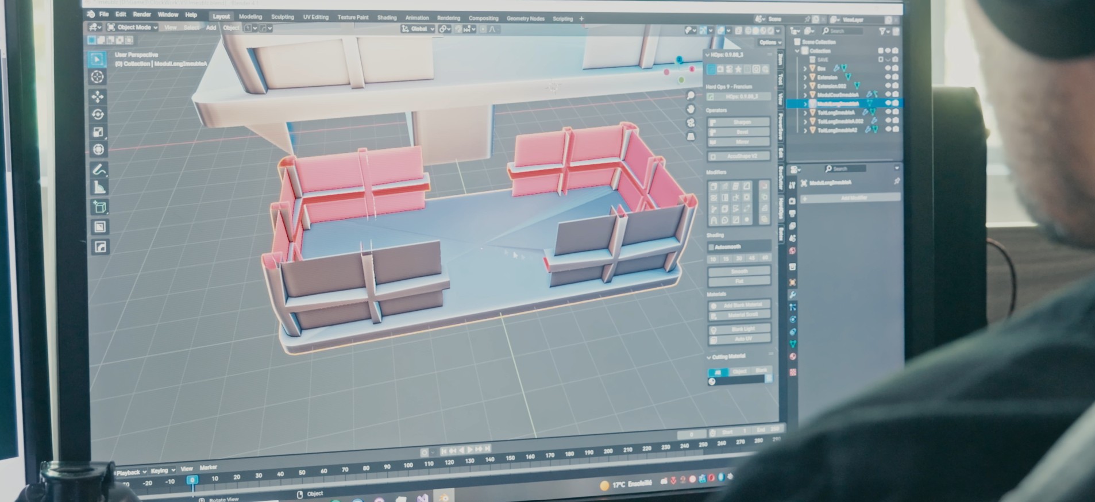
Task: Switch to the Sculpting workspace tab
Action: pos(282,17)
